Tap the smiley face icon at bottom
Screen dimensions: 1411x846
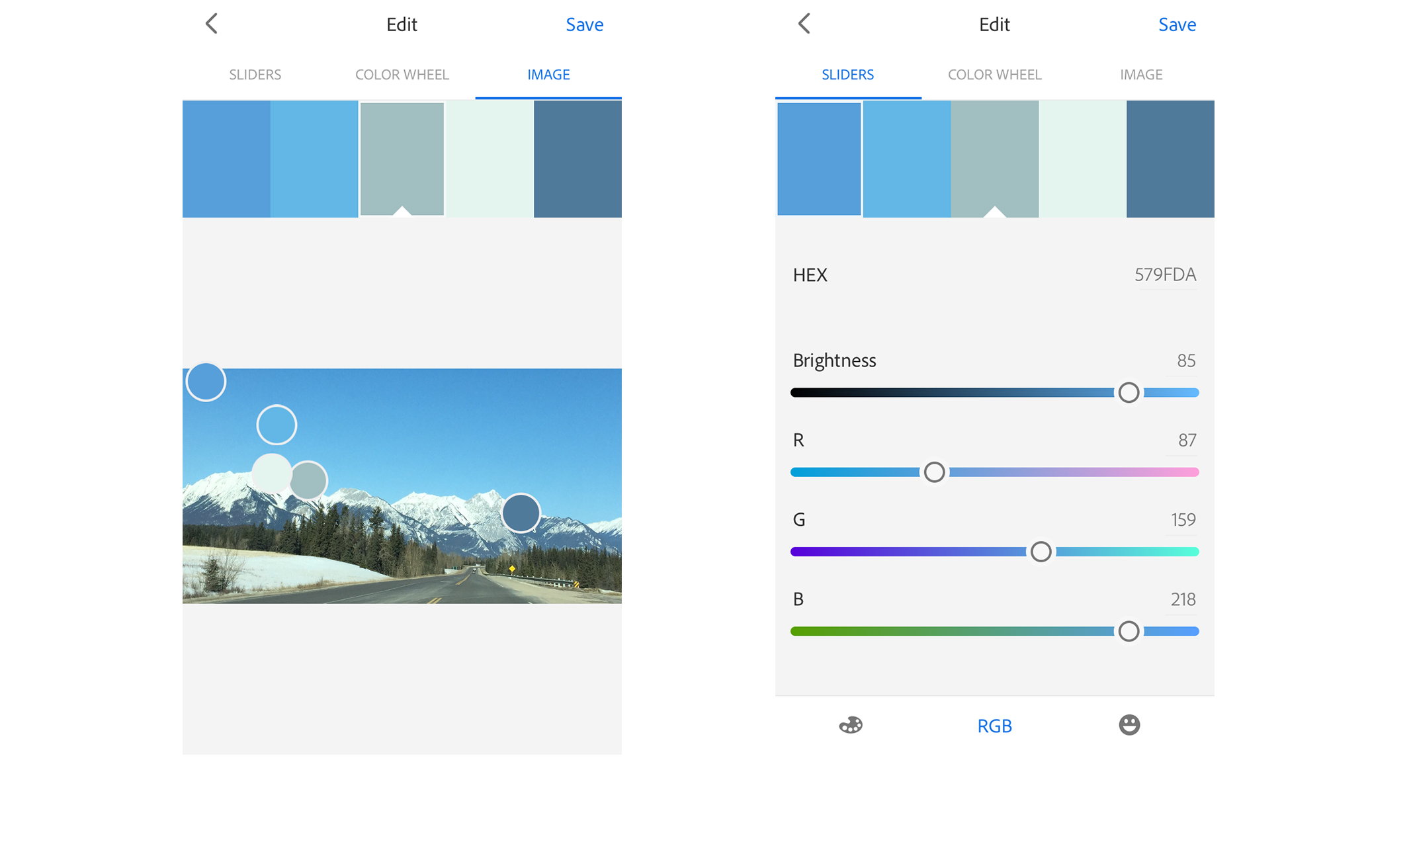1129,725
